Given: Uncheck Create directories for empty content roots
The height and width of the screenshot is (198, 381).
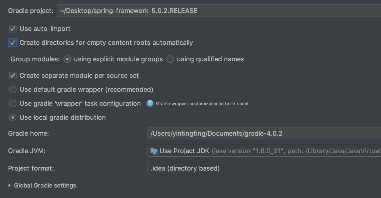Looking at the screenshot, I should click(13, 43).
